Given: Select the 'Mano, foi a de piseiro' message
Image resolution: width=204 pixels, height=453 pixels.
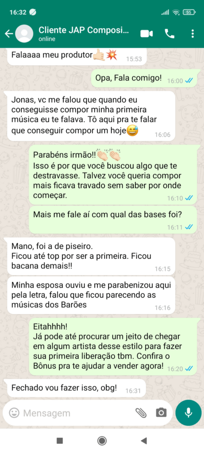Looking at the screenshot, I should pos(91,256).
